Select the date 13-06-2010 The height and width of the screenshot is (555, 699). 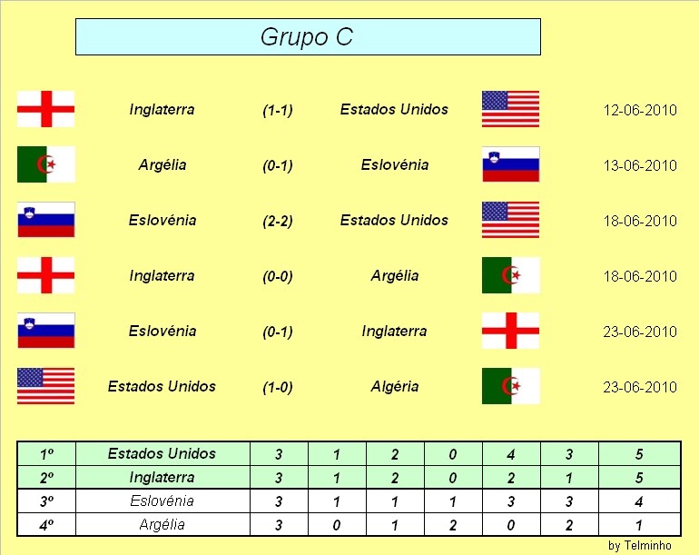click(x=640, y=165)
